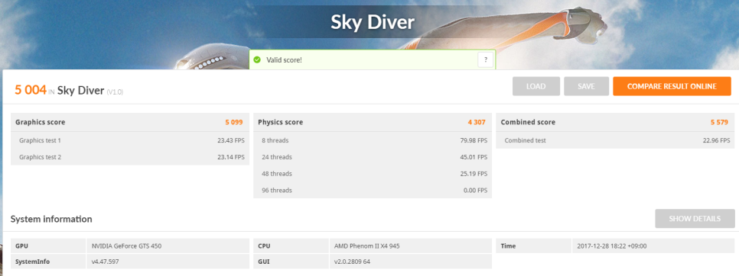Select the 2017-12-28 18:22 timestamp
This screenshot has height=276, width=739.
point(612,246)
